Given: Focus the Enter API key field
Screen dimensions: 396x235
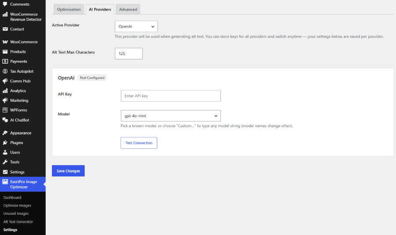Looking at the screenshot, I should [171, 96].
